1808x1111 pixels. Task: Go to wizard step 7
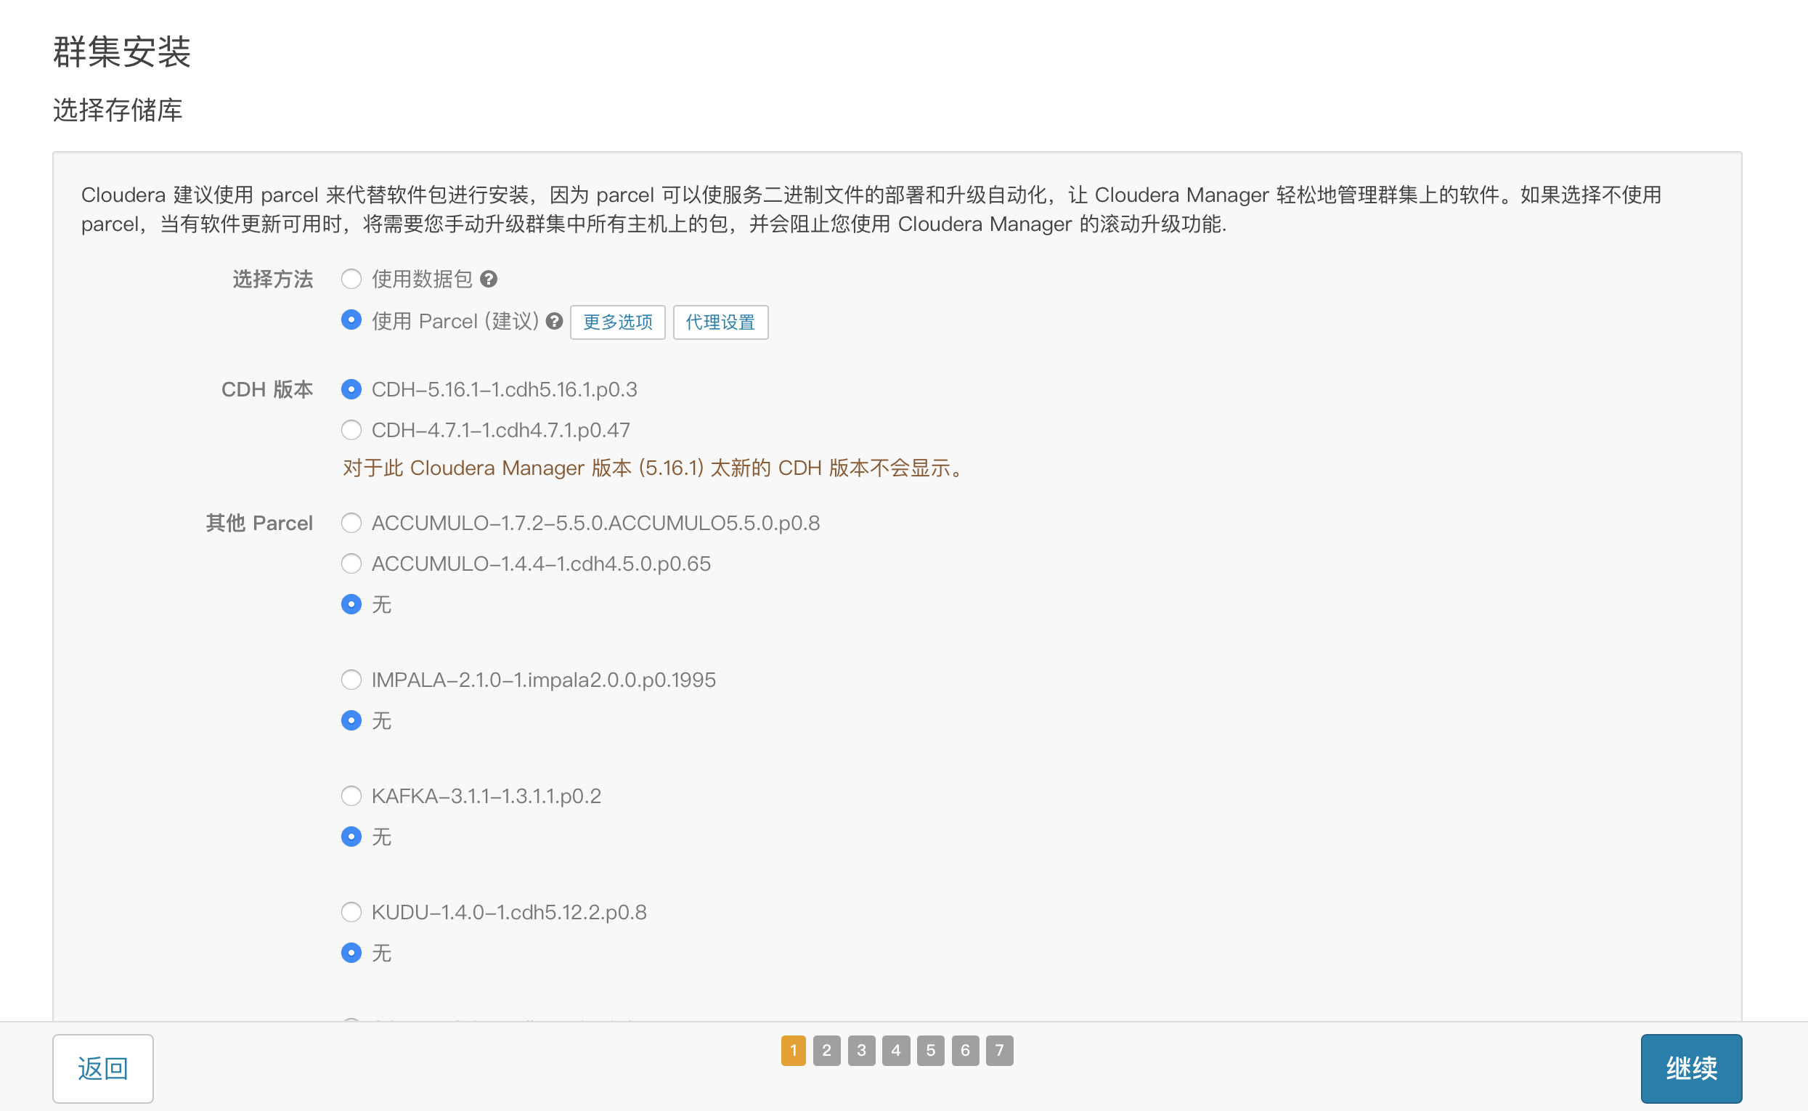click(1000, 1051)
